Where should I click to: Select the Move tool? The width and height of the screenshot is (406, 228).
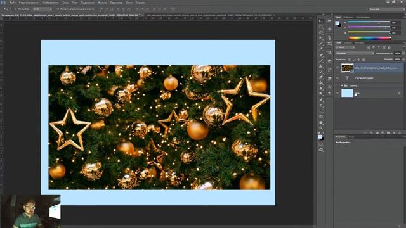pyautogui.click(x=321, y=22)
